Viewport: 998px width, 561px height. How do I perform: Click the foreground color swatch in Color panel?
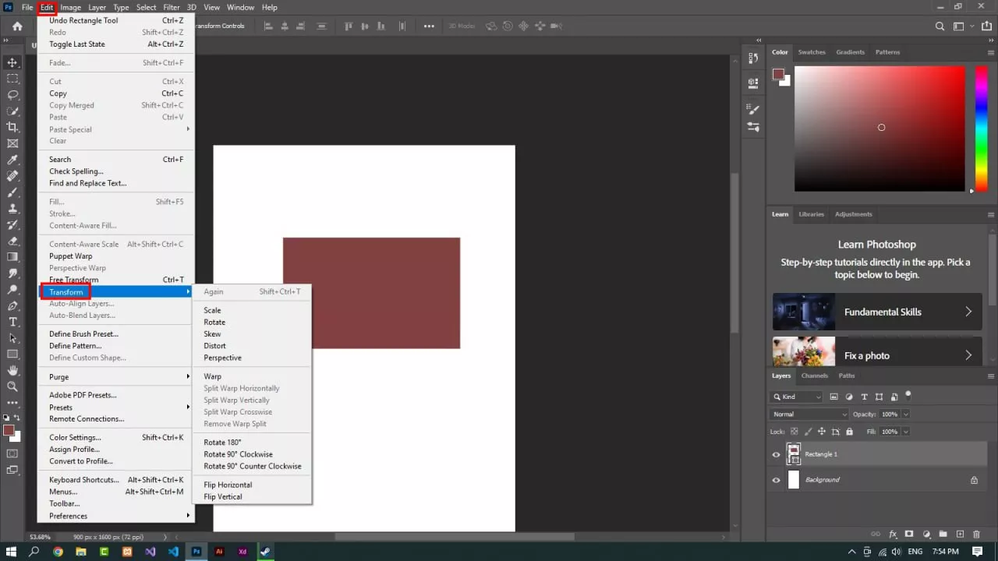[x=778, y=75]
